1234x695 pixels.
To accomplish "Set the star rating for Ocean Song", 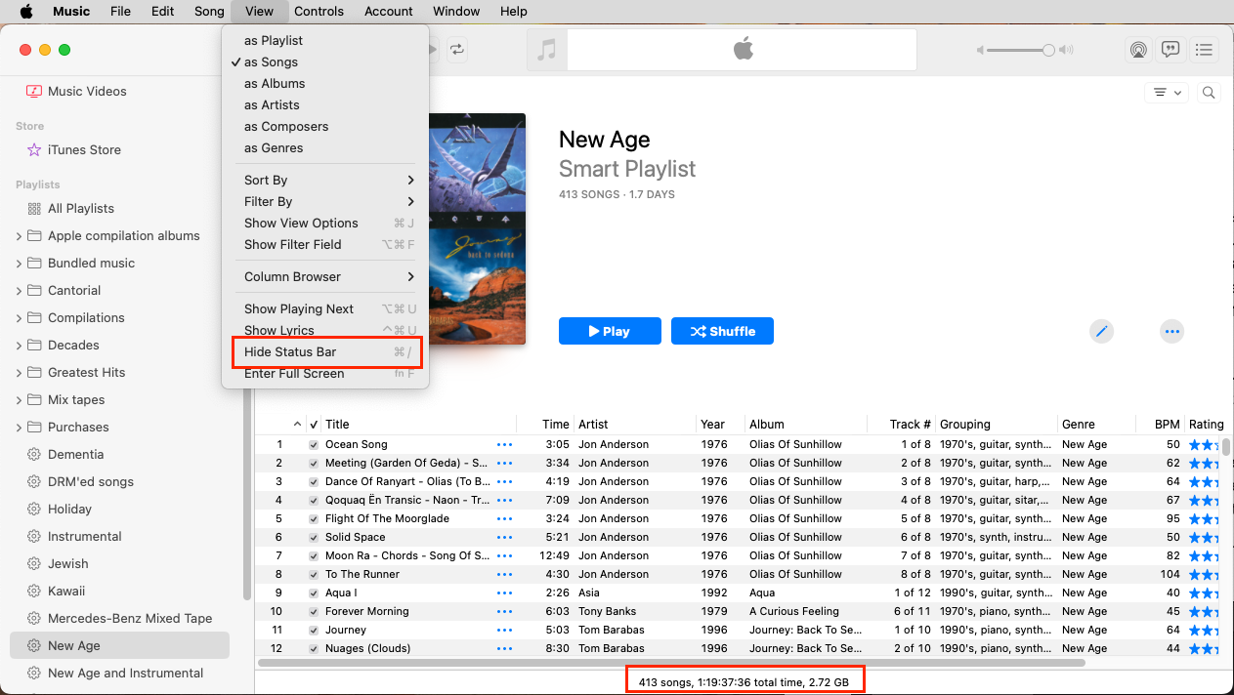I will (x=1203, y=444).
